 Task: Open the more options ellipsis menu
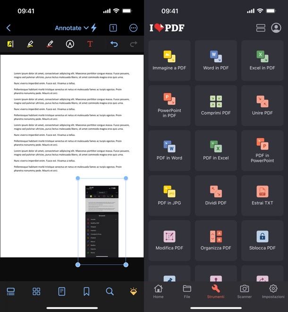click(133, 28)
